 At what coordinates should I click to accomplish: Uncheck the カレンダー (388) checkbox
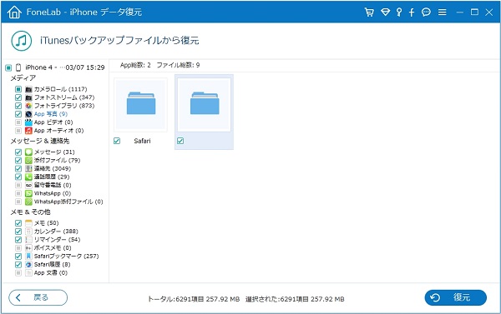(x=18, y=232)
